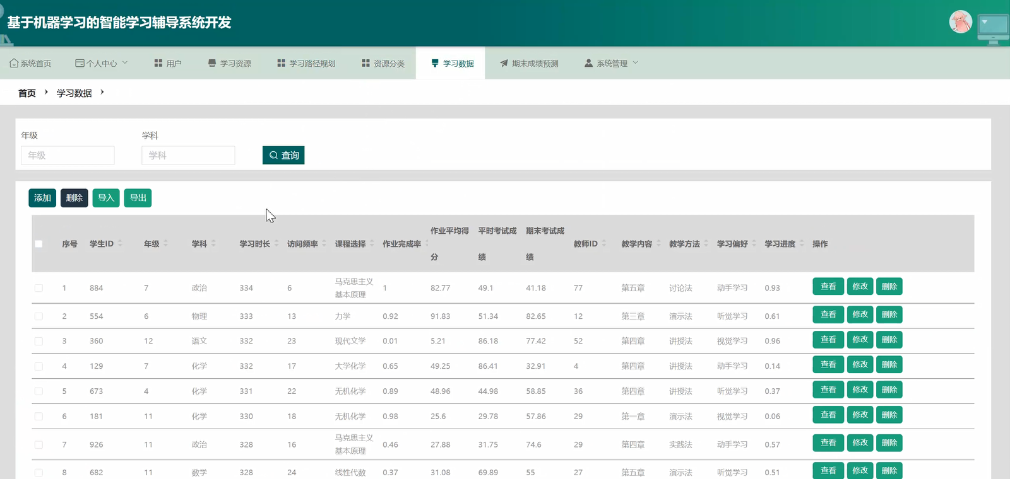Sort by the 学习进度 column arrows
1010x479 pixels.
(802, 243)
